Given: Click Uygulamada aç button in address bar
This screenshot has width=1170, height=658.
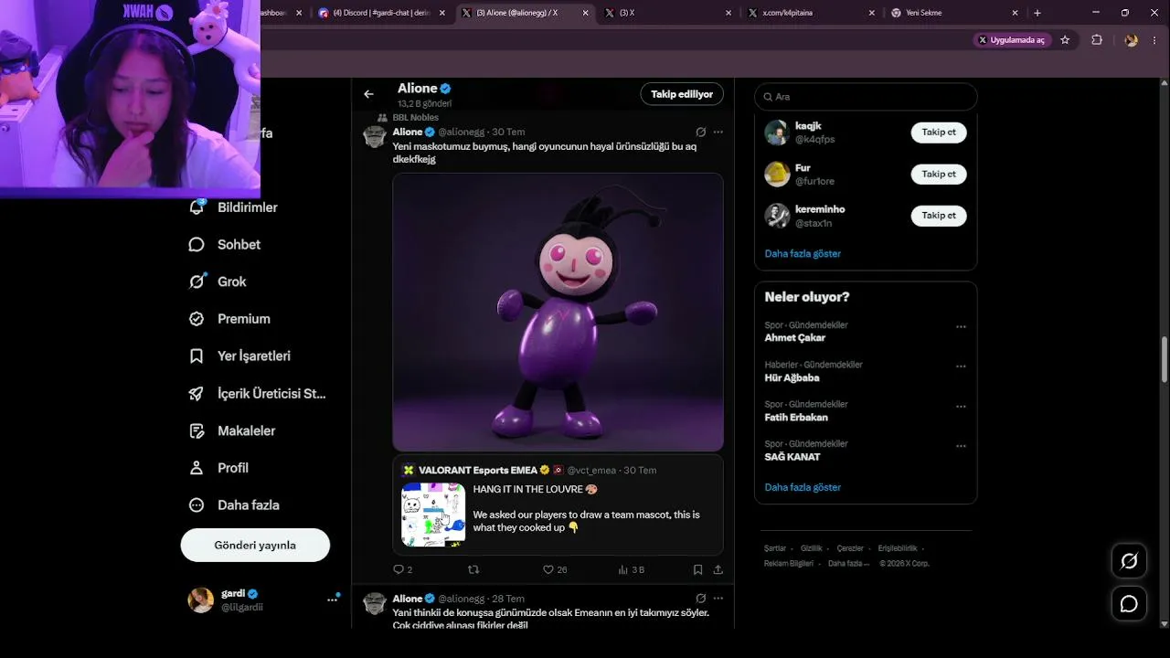Looking at the screenshot, I should click(x=1012, y=40).
